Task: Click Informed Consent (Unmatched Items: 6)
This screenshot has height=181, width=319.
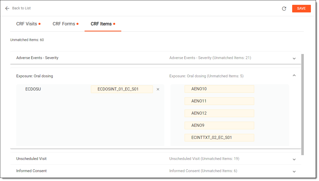Action: [203, 171]
